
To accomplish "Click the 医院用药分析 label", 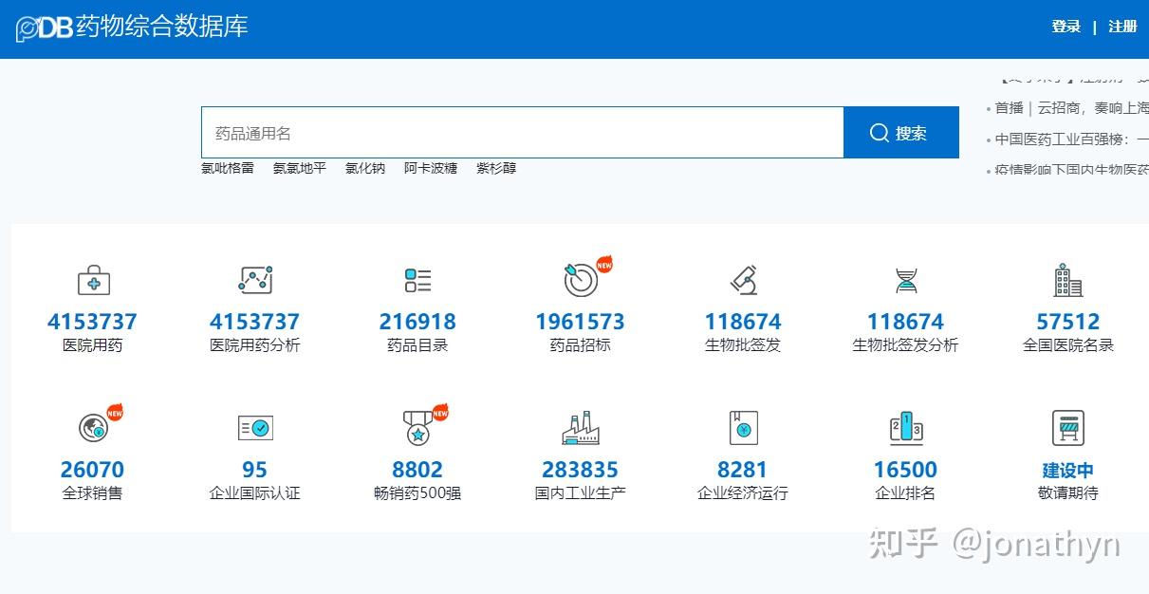I will (x=255, y=345).
